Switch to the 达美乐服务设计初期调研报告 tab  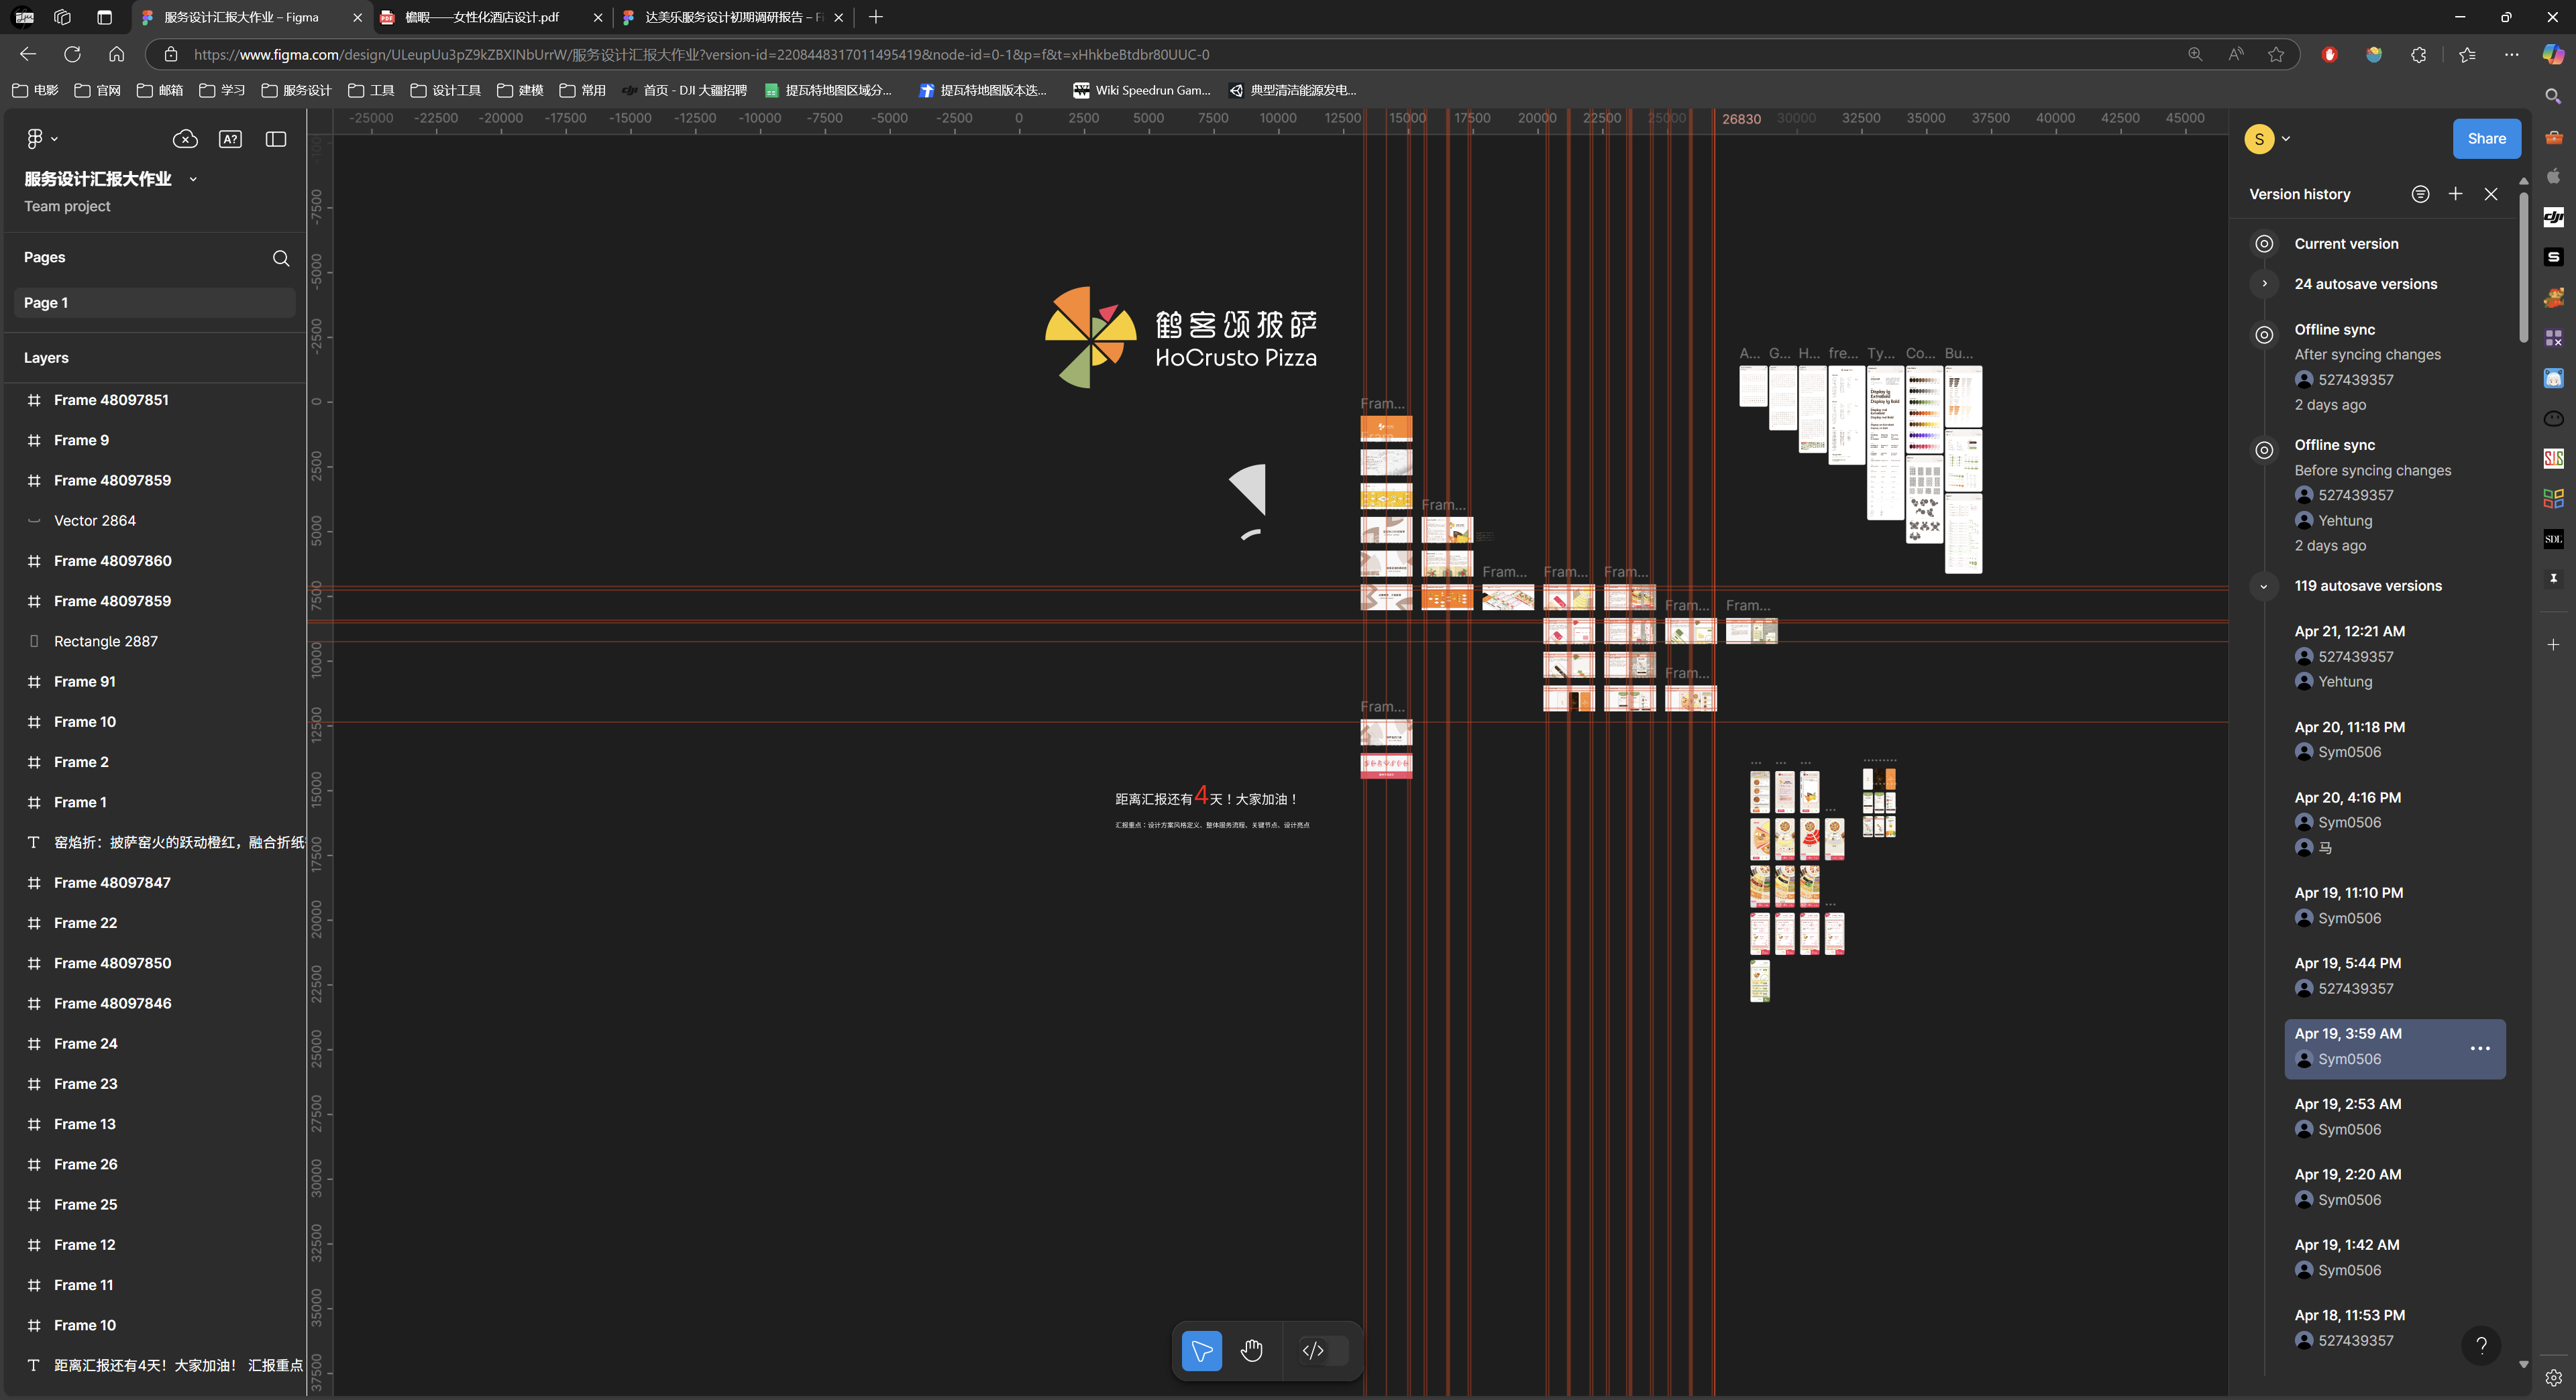click(x=733, y=17)
